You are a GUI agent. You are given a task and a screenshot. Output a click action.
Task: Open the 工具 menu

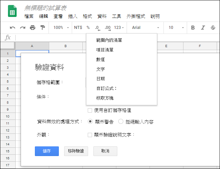click(x=116, y=16)
